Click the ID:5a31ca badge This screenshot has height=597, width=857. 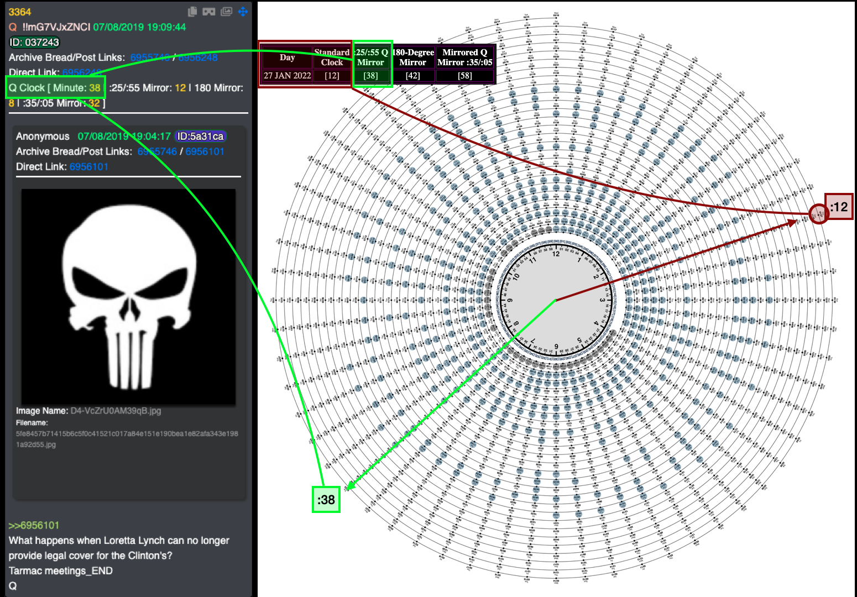(x=200, y=137)
